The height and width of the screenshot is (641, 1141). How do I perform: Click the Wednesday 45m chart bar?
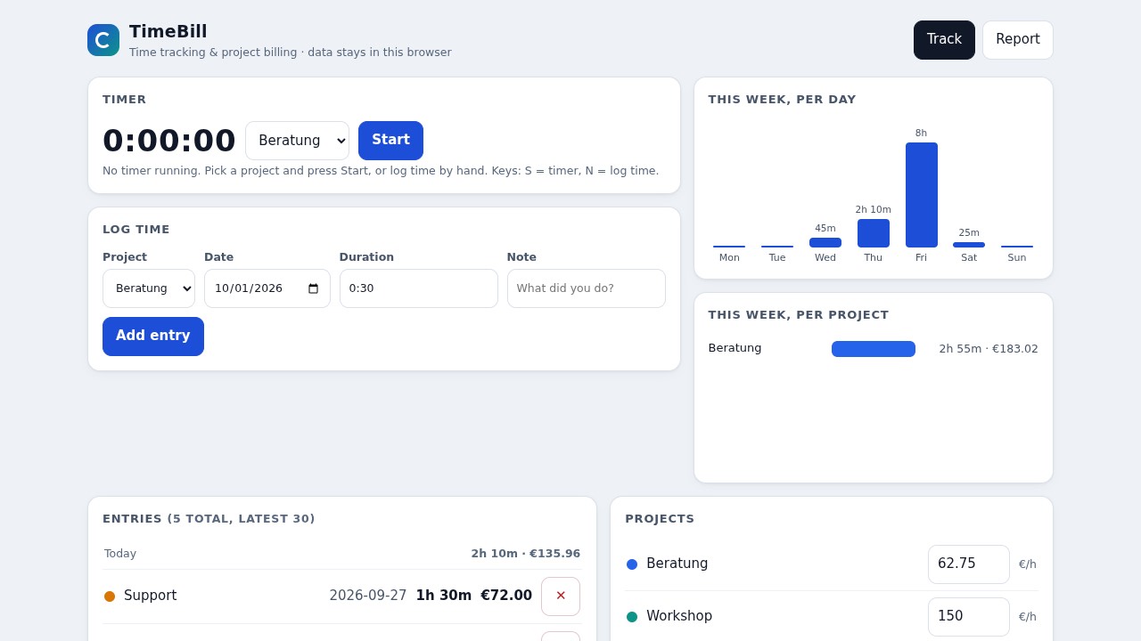pos(825,243)
